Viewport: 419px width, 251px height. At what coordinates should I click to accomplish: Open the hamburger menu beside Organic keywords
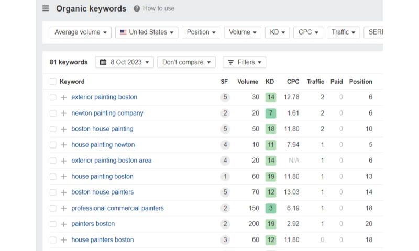46,8
